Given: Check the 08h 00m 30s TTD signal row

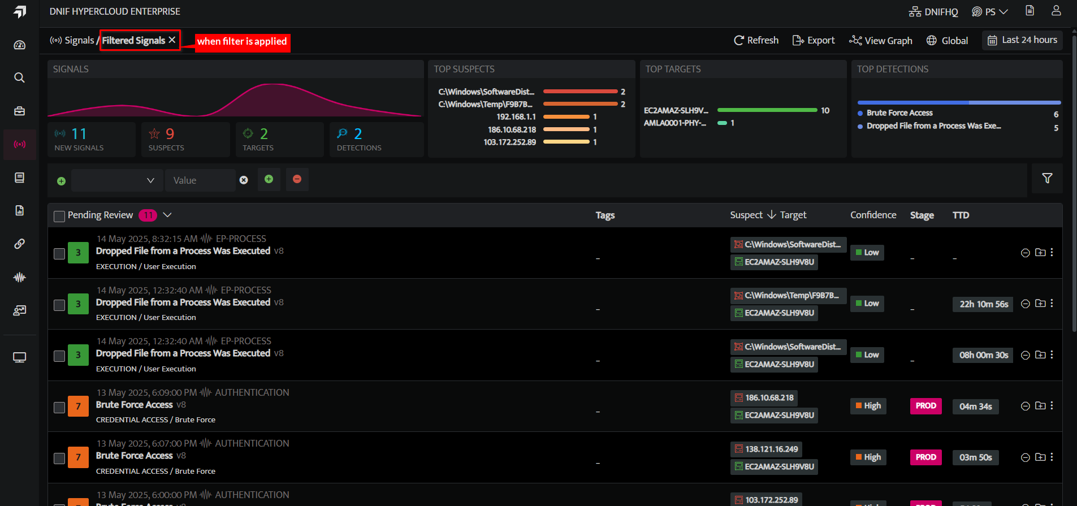Looking at the screenshot, I should coord(59,356).
